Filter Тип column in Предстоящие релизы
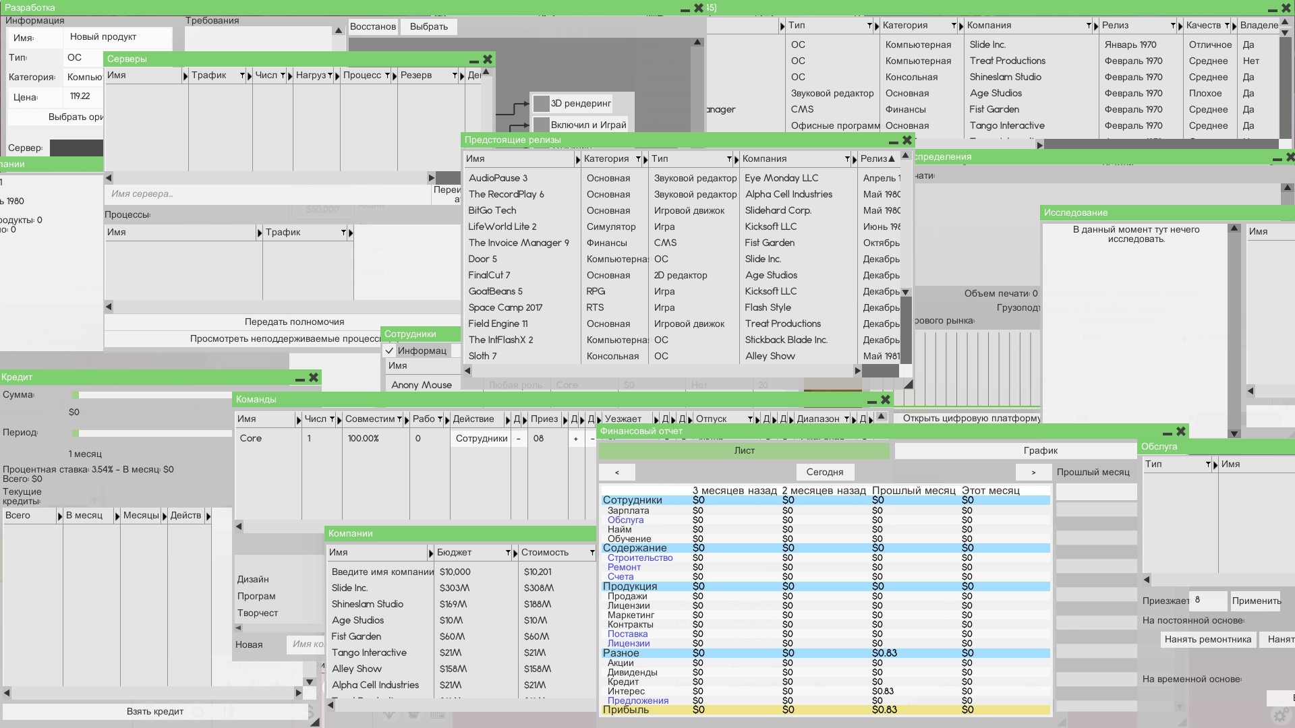Viewport: 1295px width, 728px height. 729,159
